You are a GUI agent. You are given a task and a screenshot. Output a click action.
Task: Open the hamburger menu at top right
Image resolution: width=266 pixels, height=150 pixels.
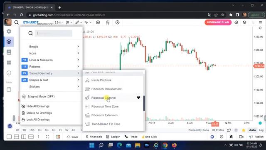[261, 22]
